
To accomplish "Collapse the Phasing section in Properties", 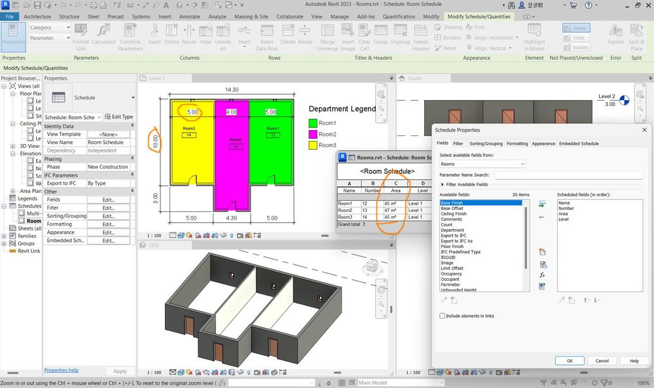I will [x=132, y=158].
